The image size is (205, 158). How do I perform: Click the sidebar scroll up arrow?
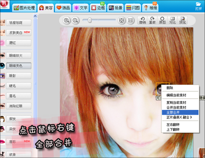(35, 16)
